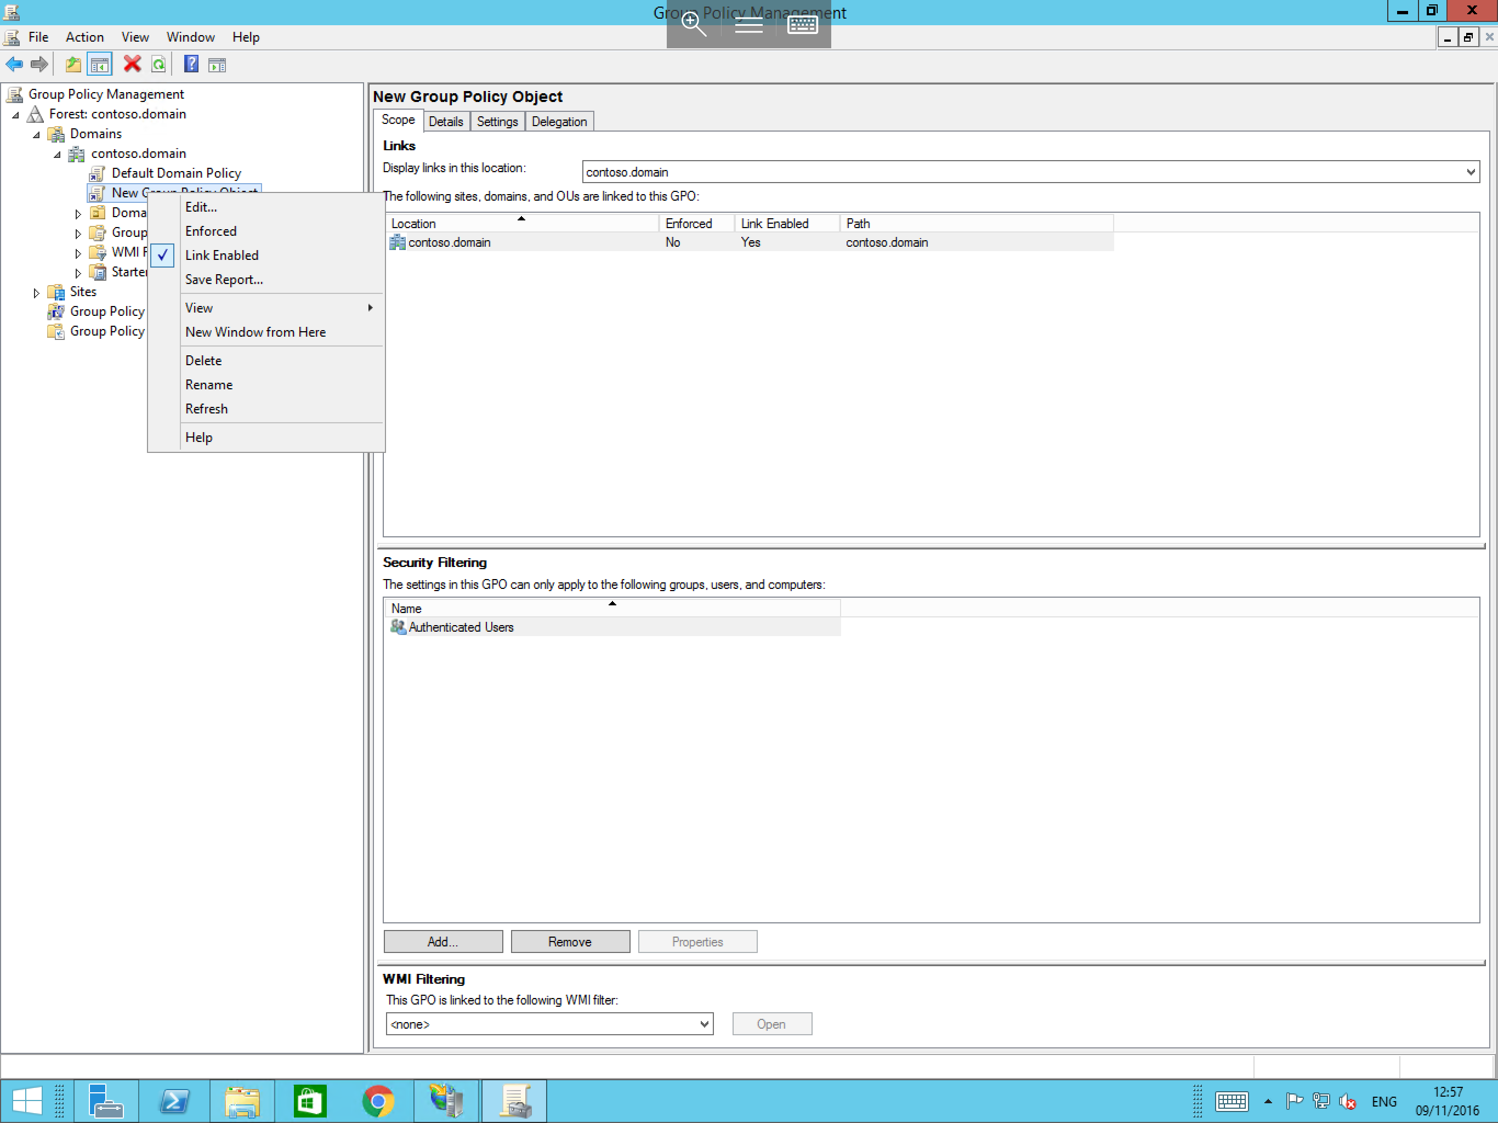Collapse the Forest: contoso.domain node
The image size is (1498, 1123).
[15, 115]
